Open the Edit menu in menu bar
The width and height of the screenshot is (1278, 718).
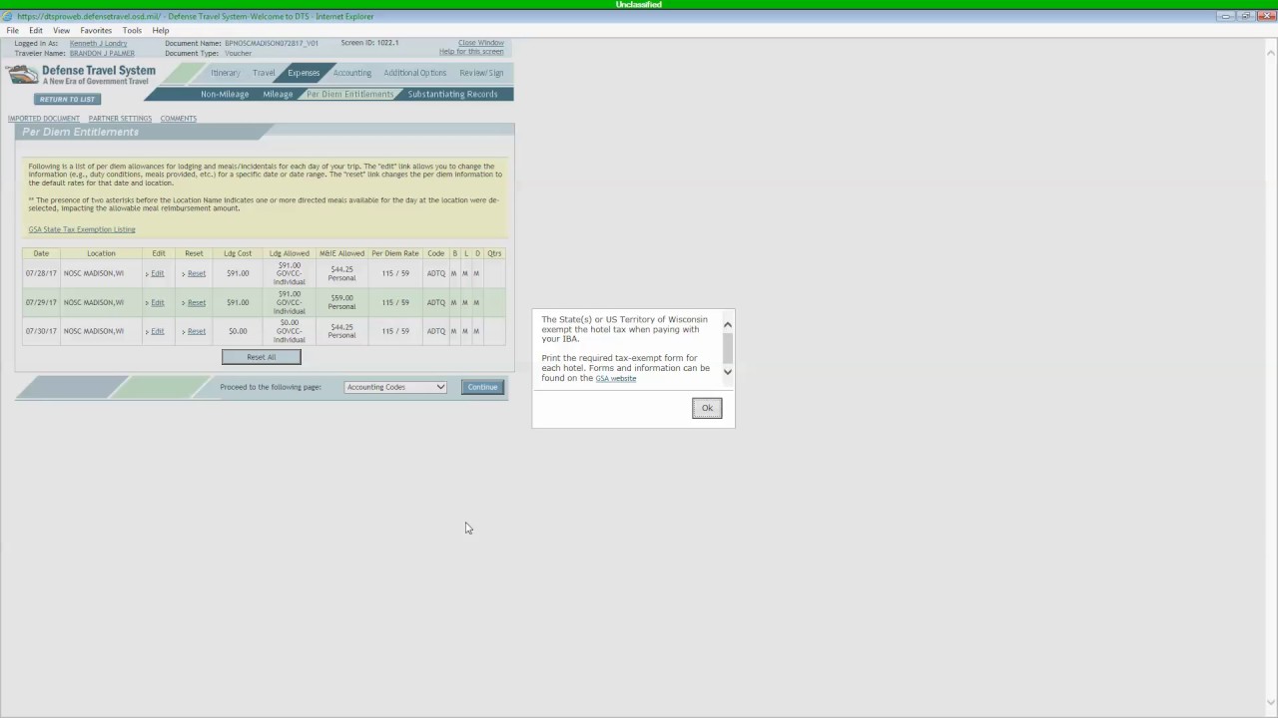[x=36, y=30]
